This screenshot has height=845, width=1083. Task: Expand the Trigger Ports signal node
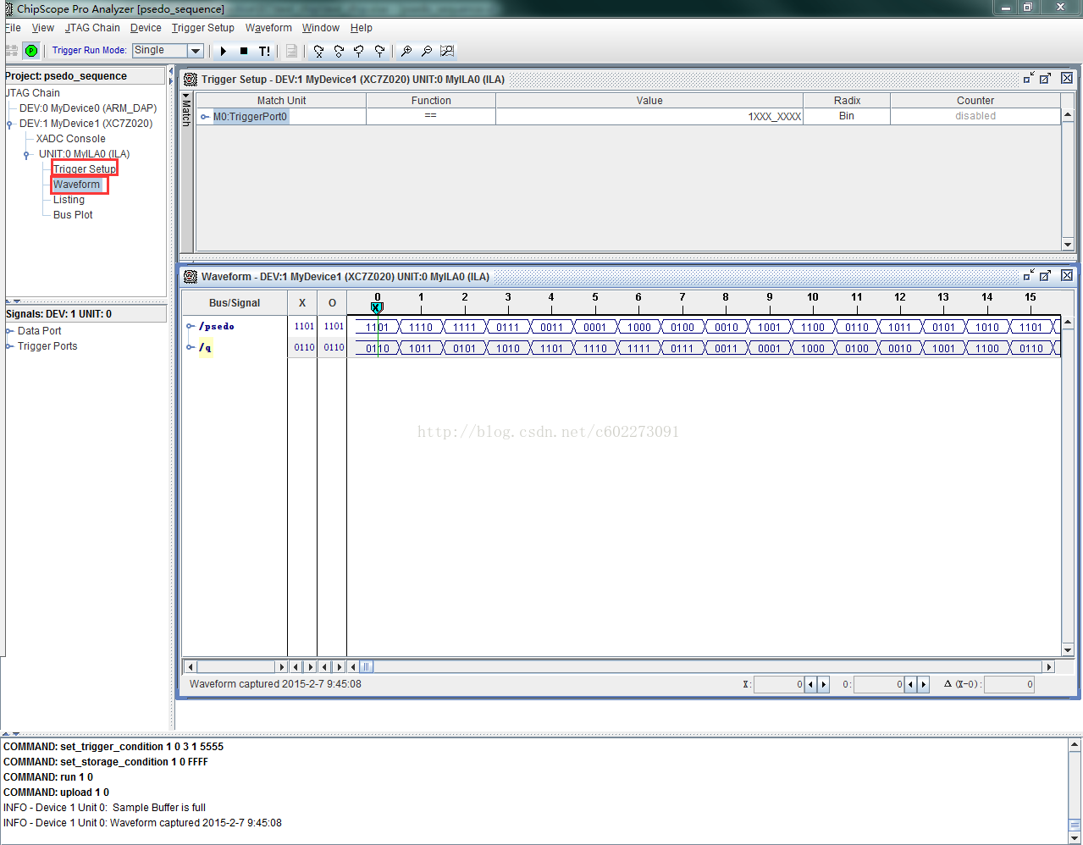(8, 346)
